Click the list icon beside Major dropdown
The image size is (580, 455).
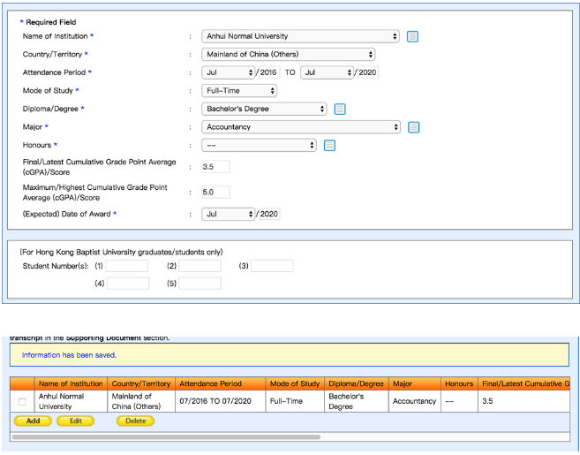pos(412,127)
